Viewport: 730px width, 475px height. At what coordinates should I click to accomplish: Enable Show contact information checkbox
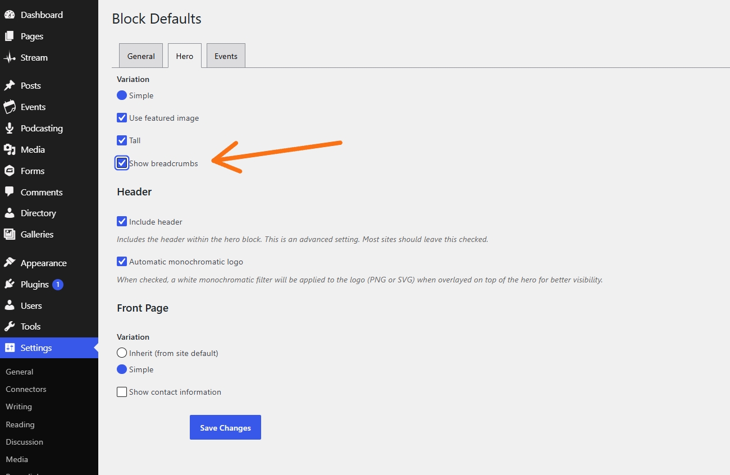[x=122, y=392]
